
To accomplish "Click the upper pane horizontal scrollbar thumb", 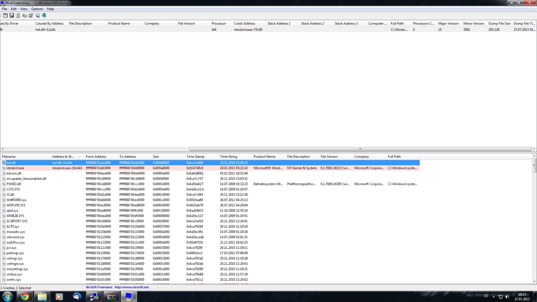I will pos(360,149).
